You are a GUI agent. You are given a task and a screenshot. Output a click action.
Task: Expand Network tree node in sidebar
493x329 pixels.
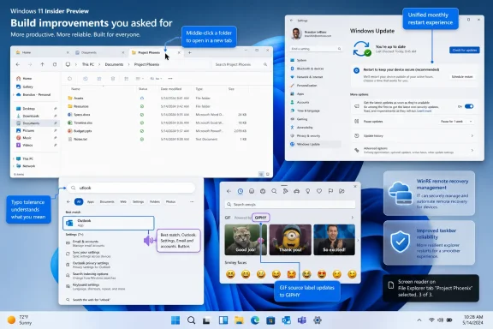[x=14, y=166]
